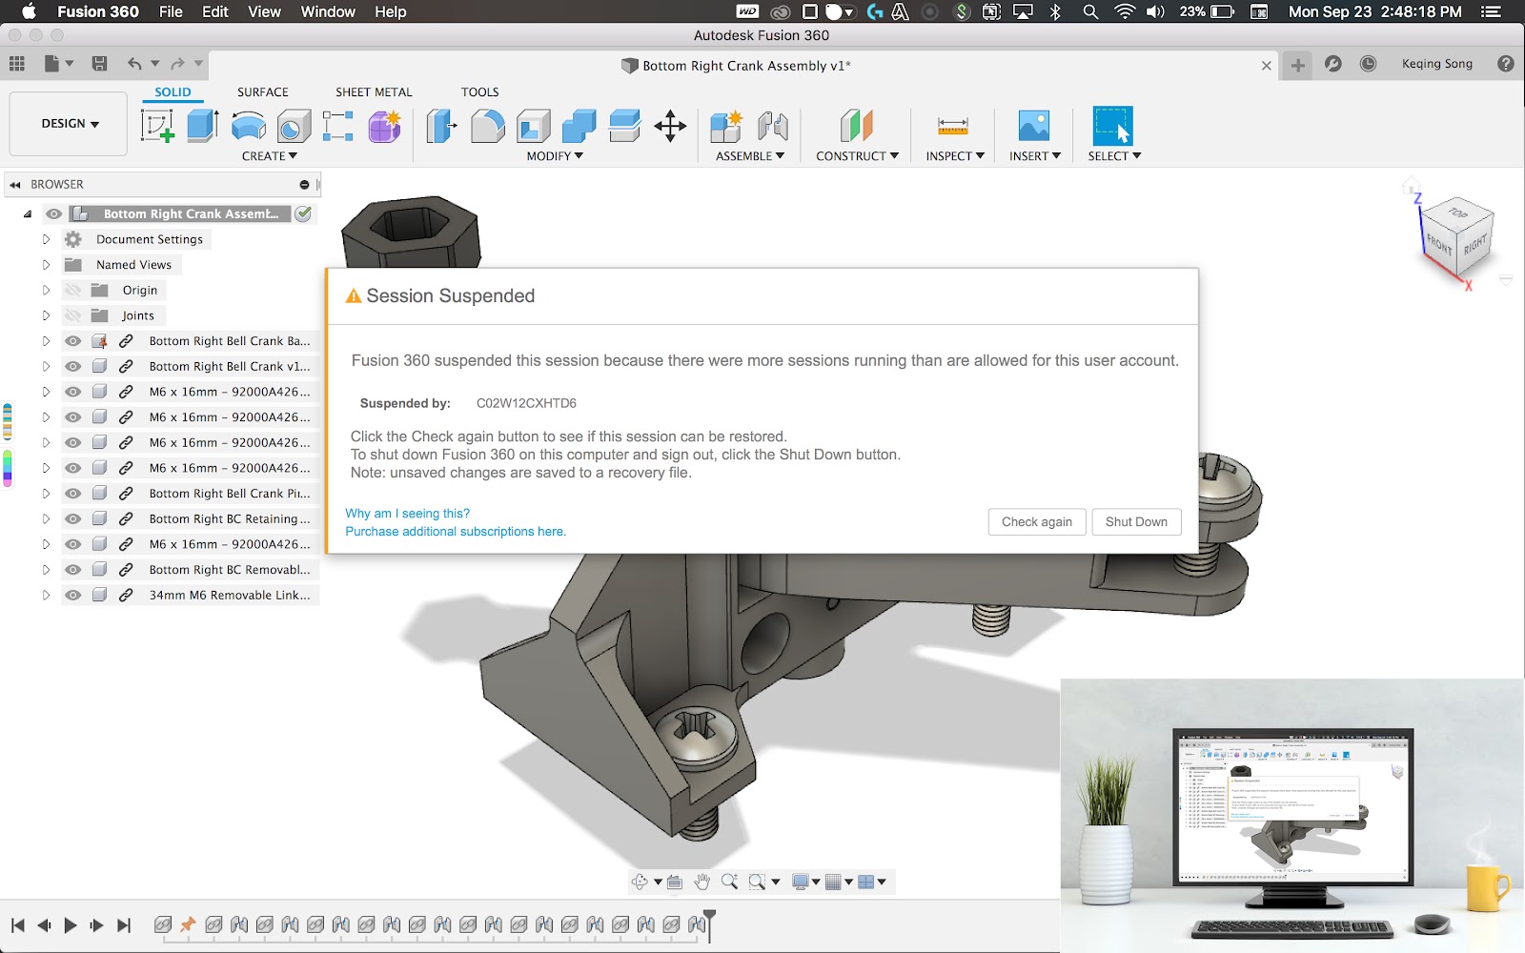Click the Joint icon in Assemble
The image size is (1525, 953).
click(x=772, y=126)
